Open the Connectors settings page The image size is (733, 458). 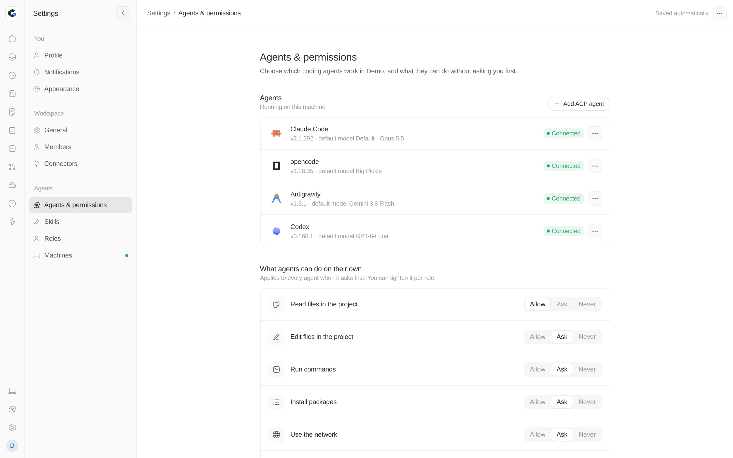coord(81,164)
